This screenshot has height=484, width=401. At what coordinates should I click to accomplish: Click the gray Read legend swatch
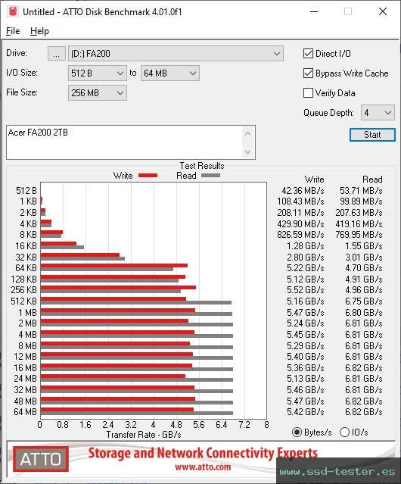pyautogui.click(x=210, y=176)
